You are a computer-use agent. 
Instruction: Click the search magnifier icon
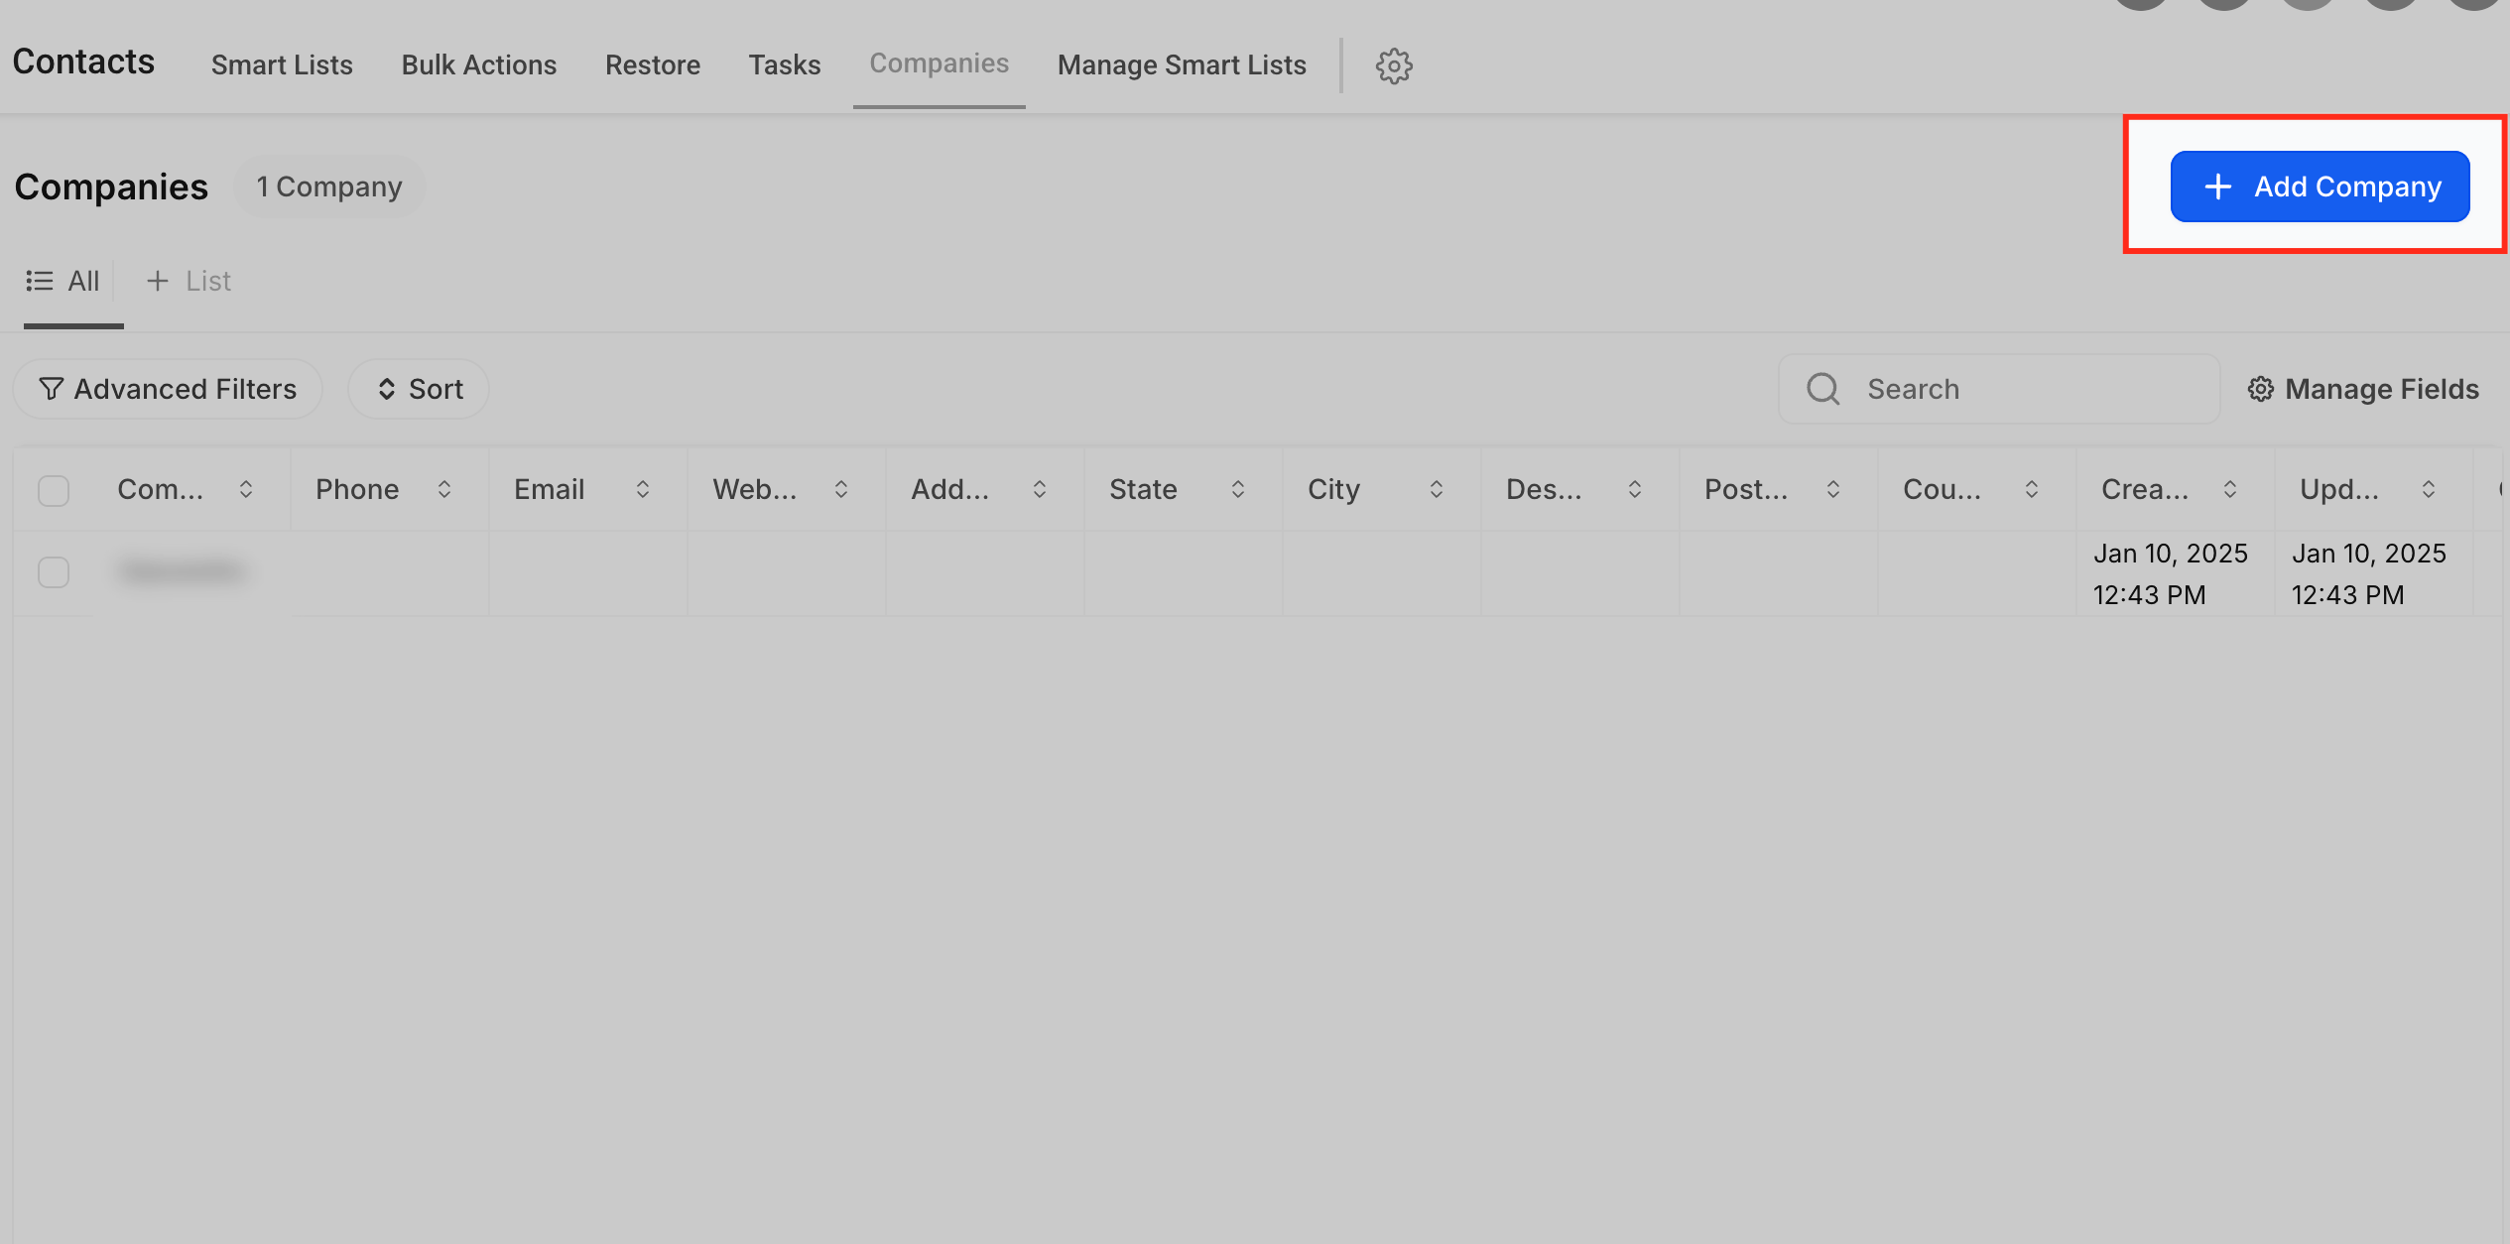(x=1822, y=389)
